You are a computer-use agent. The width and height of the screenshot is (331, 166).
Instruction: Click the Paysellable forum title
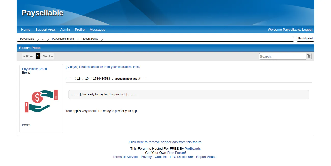pos(43,13)
